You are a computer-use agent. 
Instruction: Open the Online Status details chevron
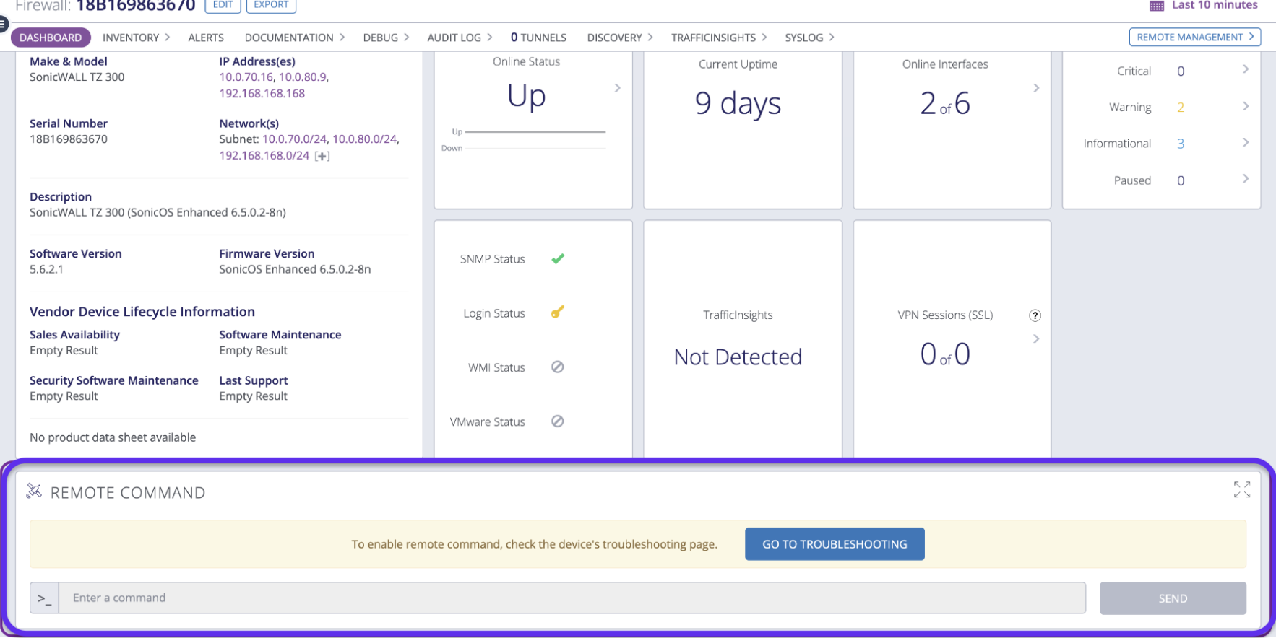[617, 88]
